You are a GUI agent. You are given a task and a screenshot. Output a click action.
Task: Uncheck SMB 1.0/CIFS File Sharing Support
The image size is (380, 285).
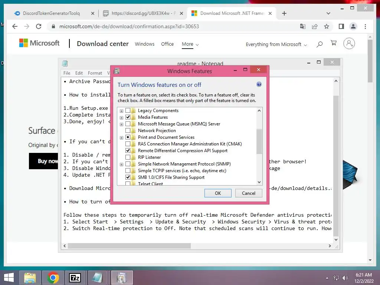(128, 177)
